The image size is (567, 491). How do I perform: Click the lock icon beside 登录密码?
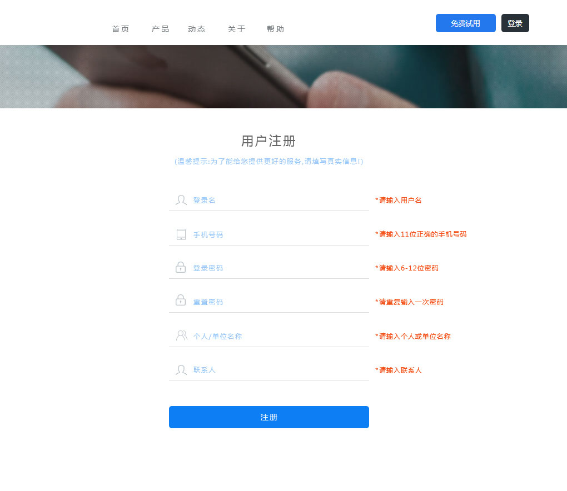click(181, 267)
